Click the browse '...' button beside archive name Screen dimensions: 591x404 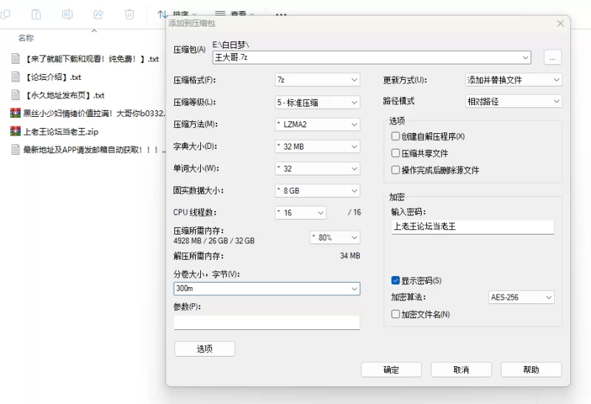tap(553, 58)
